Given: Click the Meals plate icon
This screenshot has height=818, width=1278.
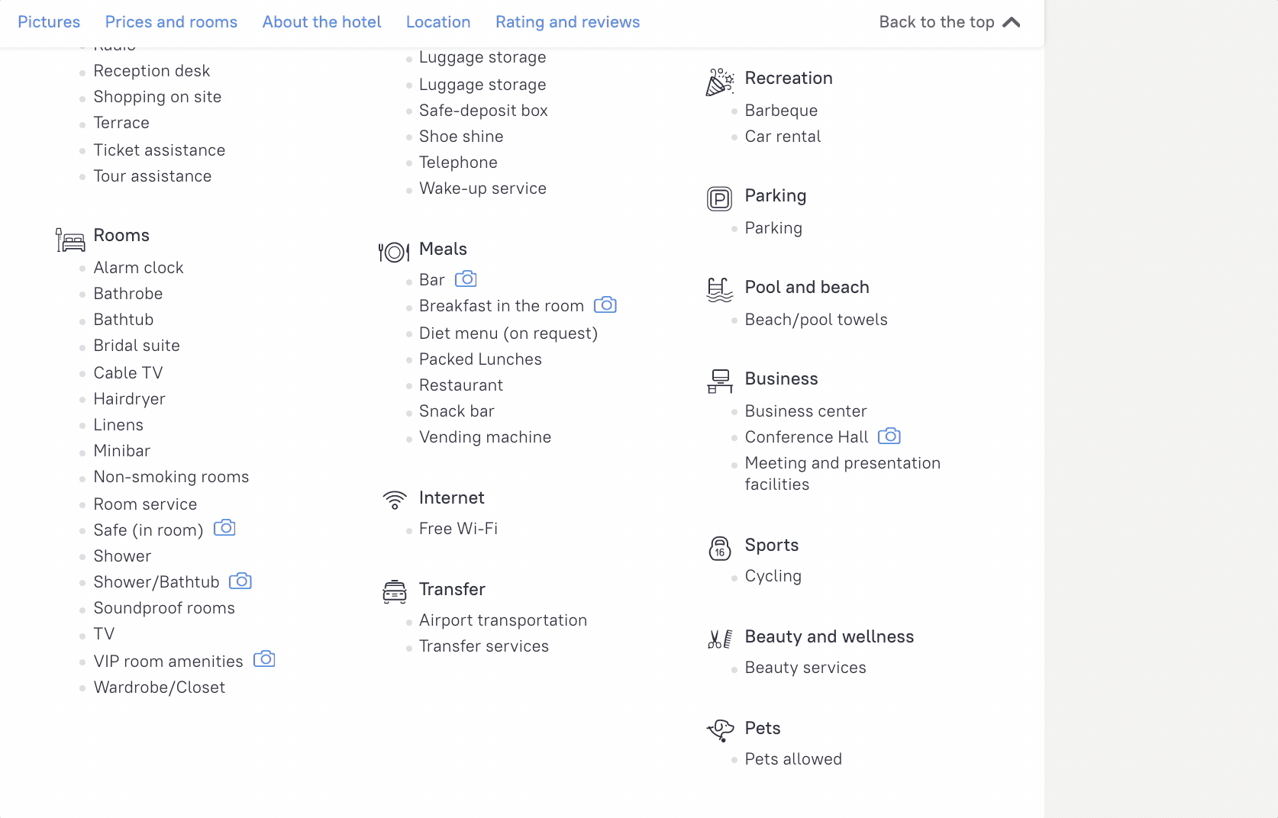Looking at the screenshot, I should coord(394,252).
